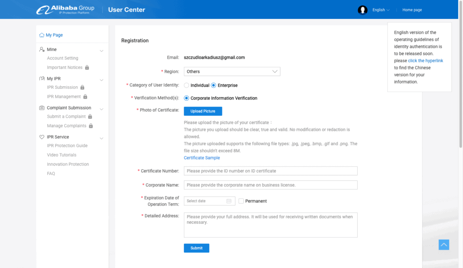Click the Alibaba Group logo
This screenshot has height=268, width=463.
coord(65,9)
